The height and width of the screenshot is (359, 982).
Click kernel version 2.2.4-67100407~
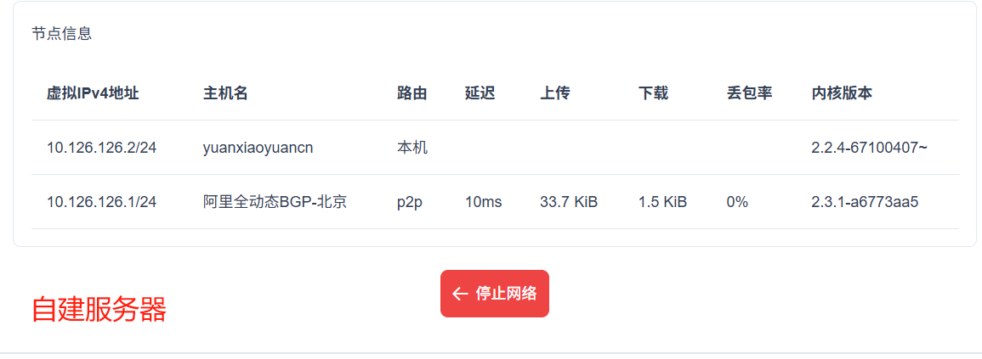click(x=869, y=148)
